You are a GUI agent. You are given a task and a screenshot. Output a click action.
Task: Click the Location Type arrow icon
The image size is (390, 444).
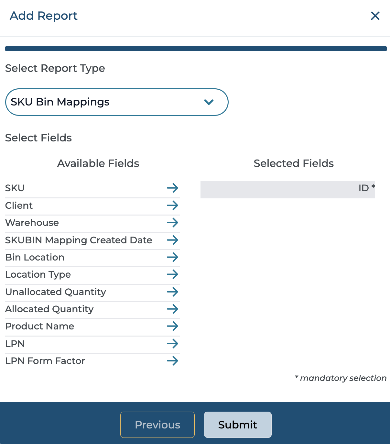coord(172,274)
